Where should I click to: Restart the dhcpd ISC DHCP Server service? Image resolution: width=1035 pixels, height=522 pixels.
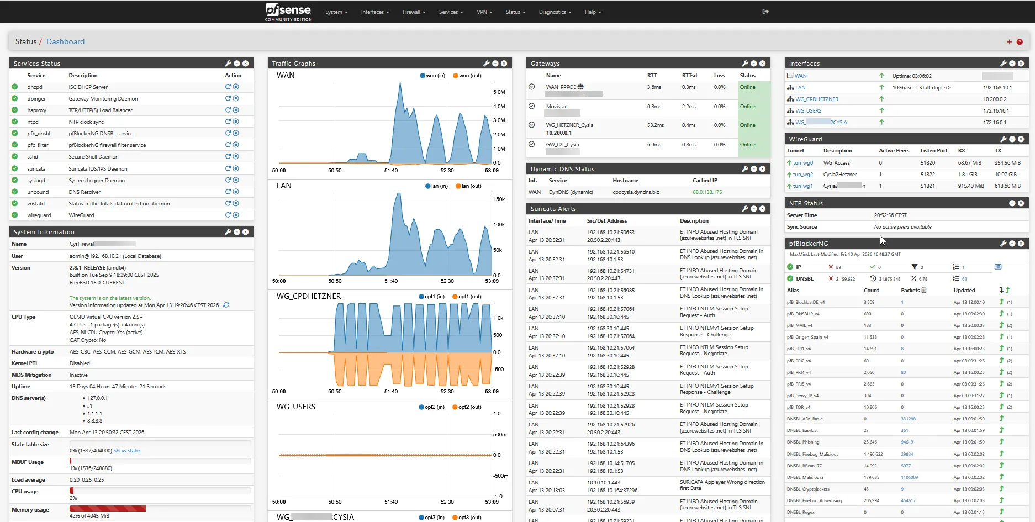(227, 87)
